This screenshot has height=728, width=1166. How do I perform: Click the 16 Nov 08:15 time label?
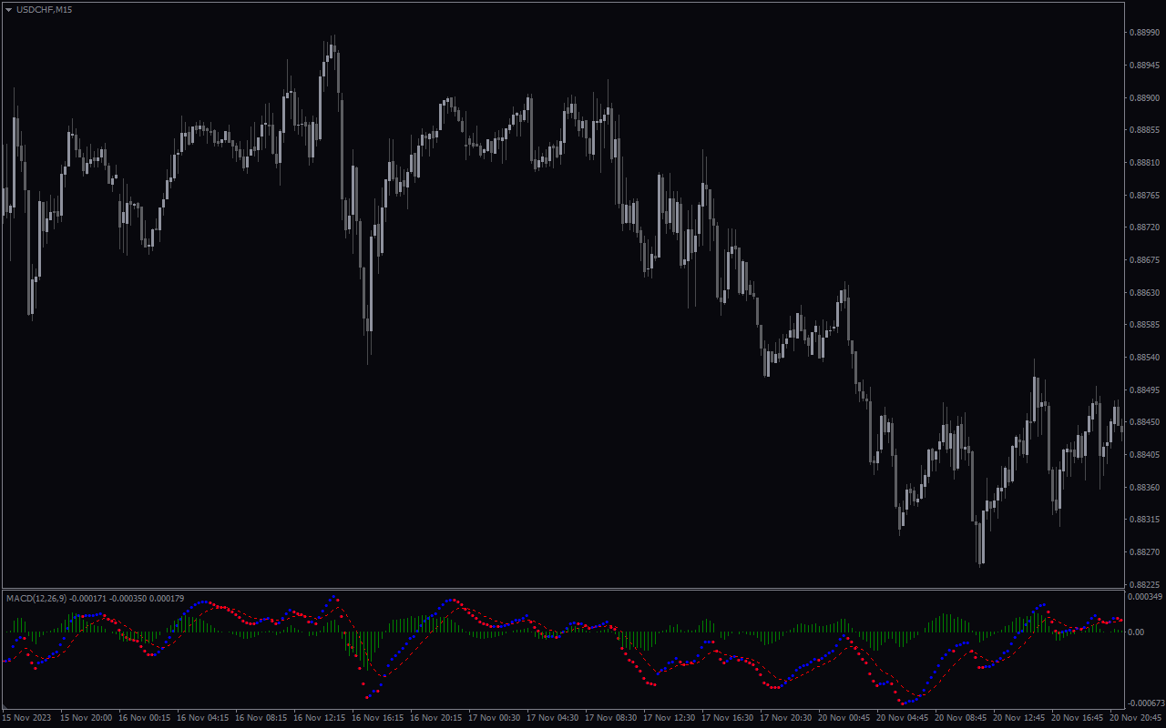pyautogui.click(x=261, y=718)
